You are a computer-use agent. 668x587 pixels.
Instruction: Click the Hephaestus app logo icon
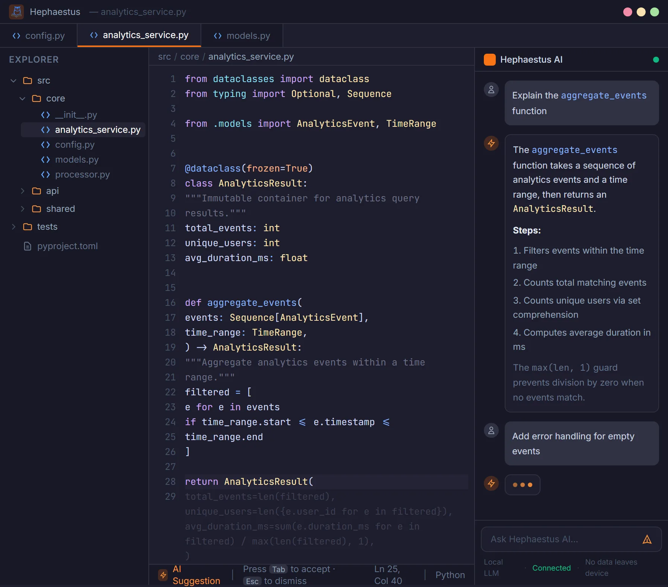(x=16, y=12)
